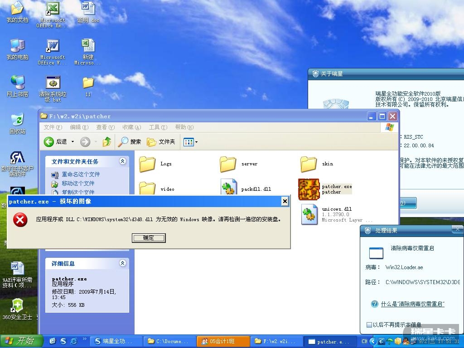Image resolution: width=464 pixels, height=348 pixels.
Task: Select the packdll.dll file
Action: click(x=246, y=188)
